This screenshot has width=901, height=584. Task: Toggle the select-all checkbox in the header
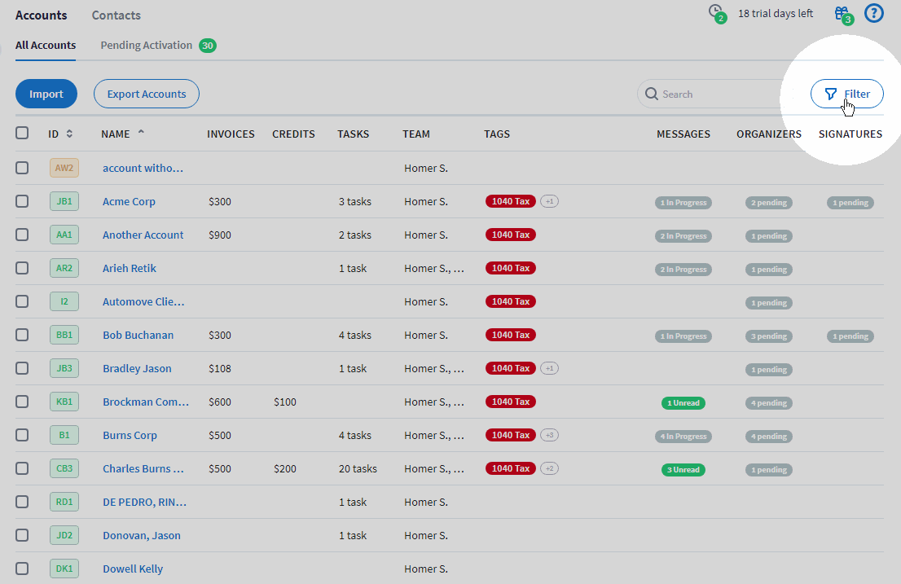point(22,133)
